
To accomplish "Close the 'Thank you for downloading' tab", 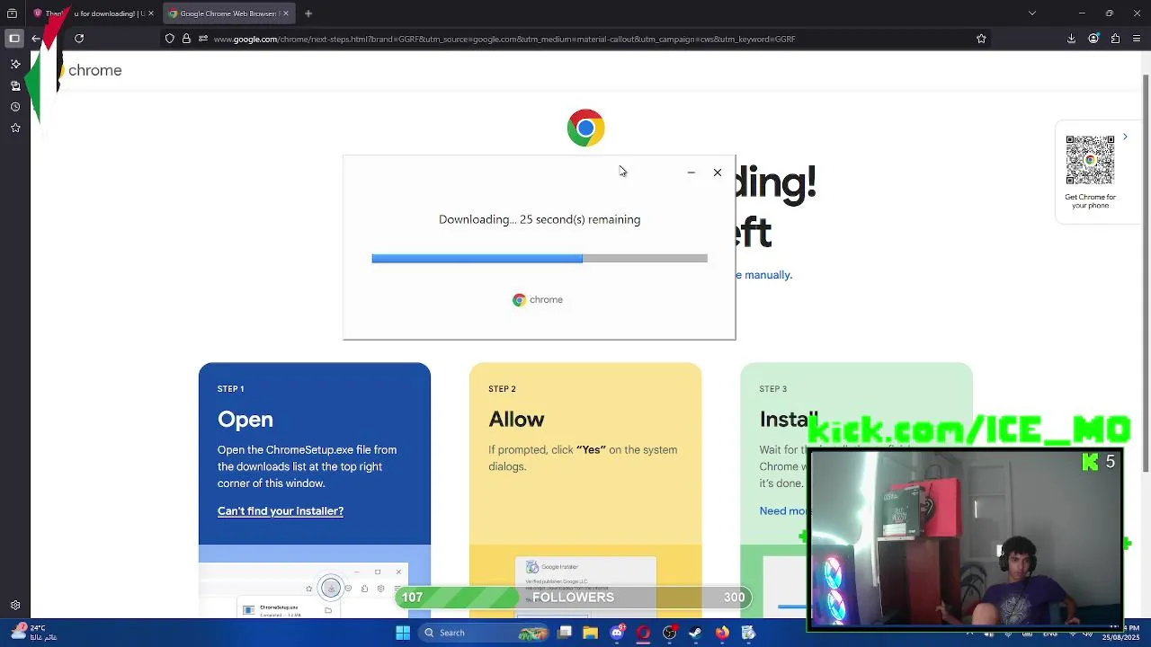I will 151,13.
